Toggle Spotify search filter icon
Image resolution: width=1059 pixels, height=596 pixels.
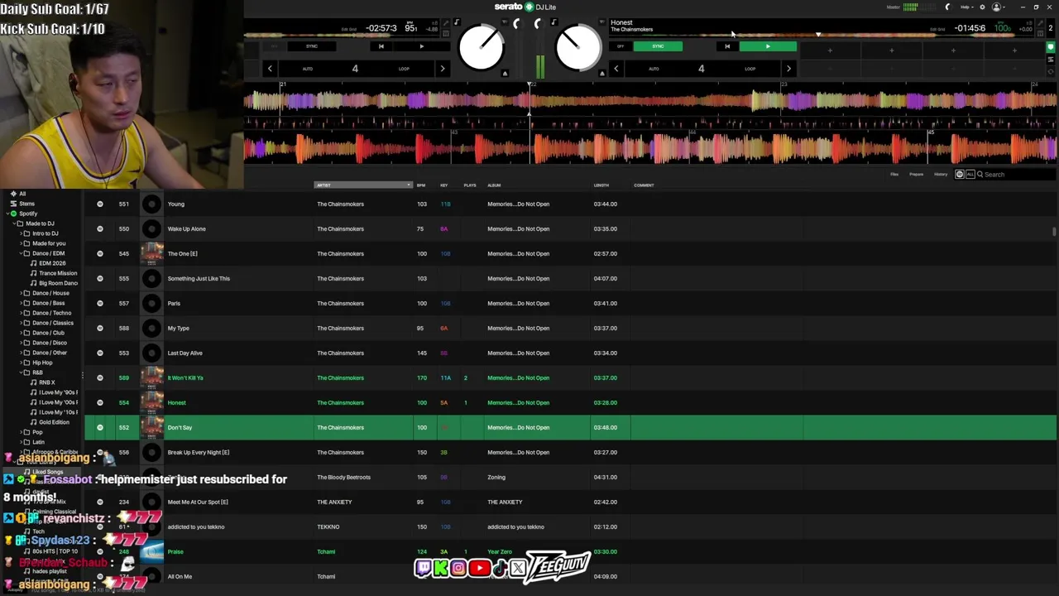coord(960,175)
